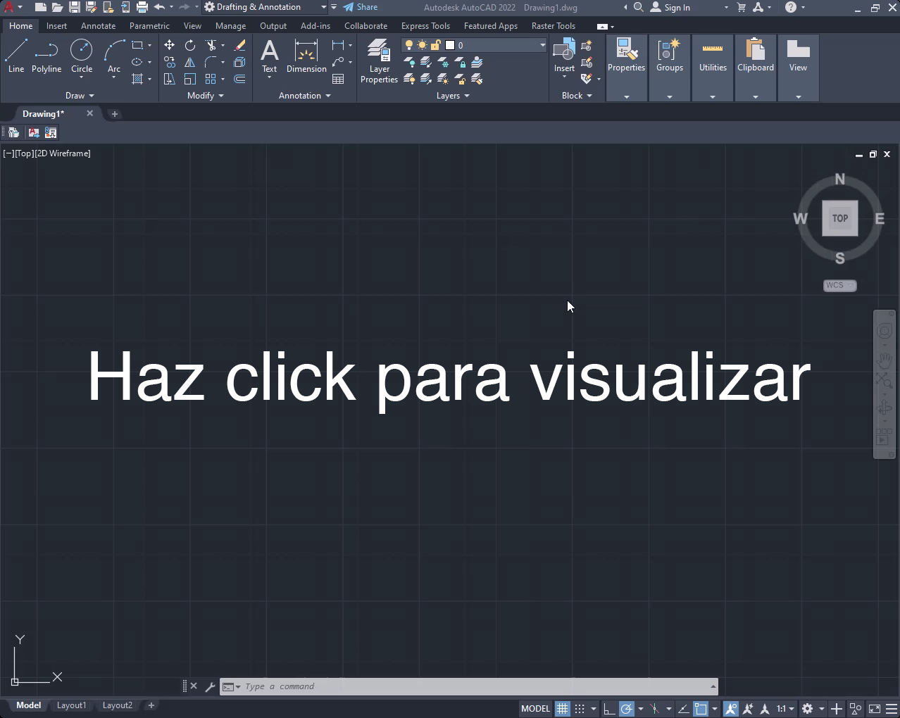The height and width of the screenshot is (718, 900).
Task: Click the Erase tool icon
Action: (239, 45)
